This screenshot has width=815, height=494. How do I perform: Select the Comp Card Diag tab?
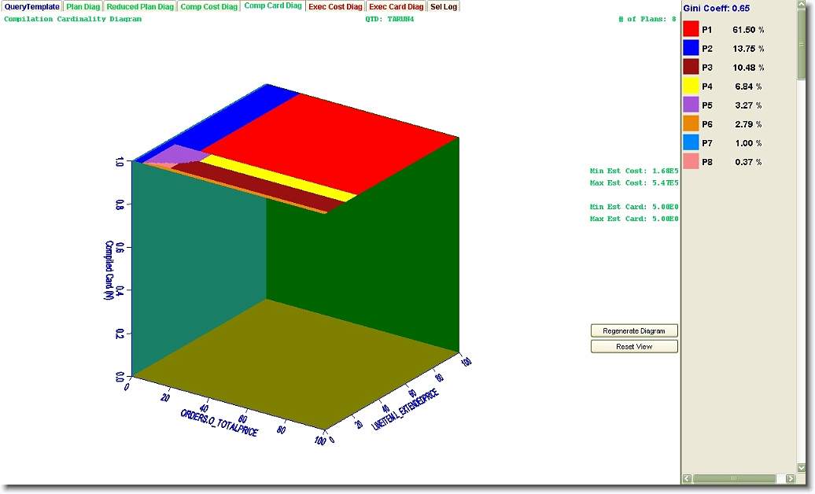click(x=272, y=6)
